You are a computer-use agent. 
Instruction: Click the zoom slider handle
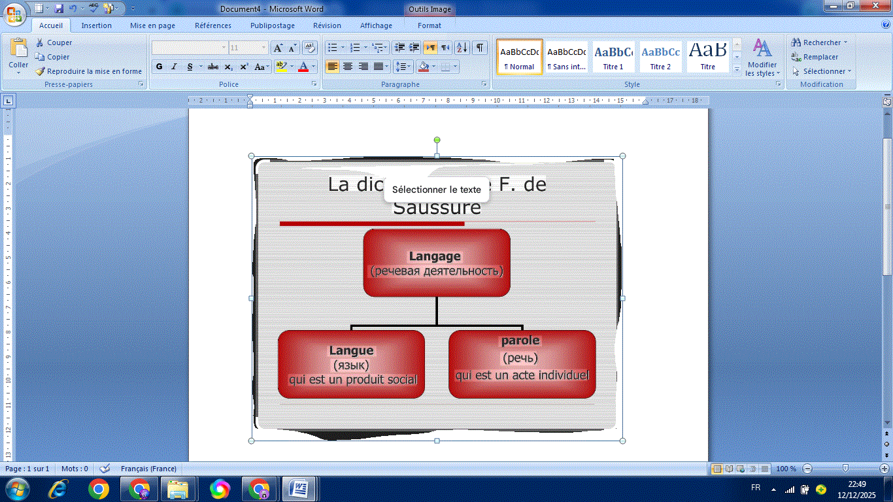pos(845,469)
